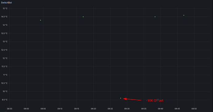Click the 09:45 time axis label

coord(177,109)
